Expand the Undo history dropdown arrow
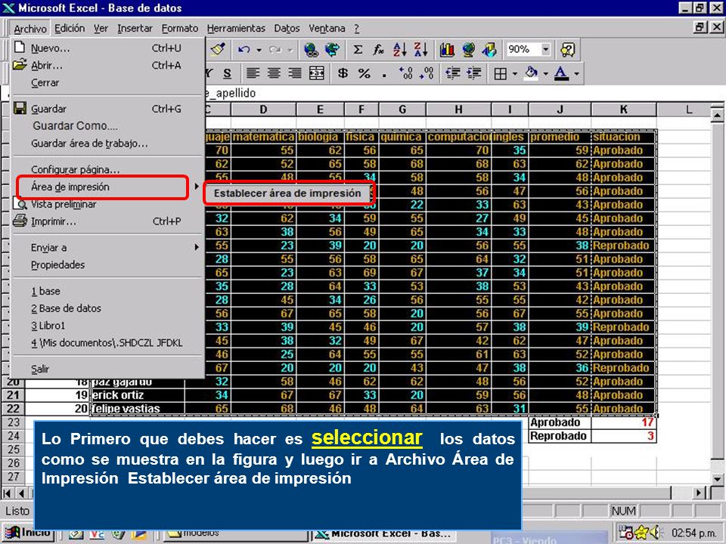This screenshot has height=544, width=726. [259, 50]
